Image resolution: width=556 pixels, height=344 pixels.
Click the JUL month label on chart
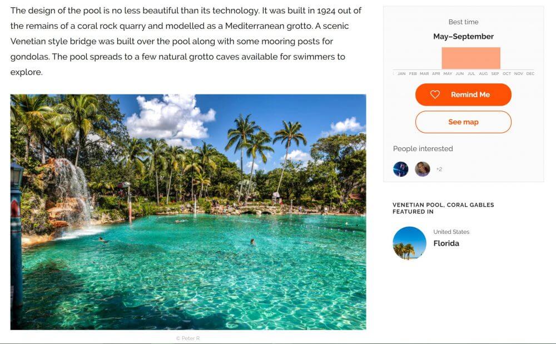[x=471, y=74]
